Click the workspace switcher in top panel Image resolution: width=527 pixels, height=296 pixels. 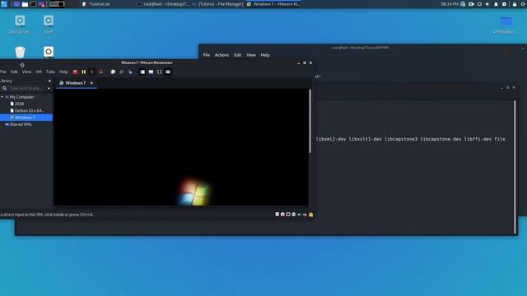[x=57, y=4]
